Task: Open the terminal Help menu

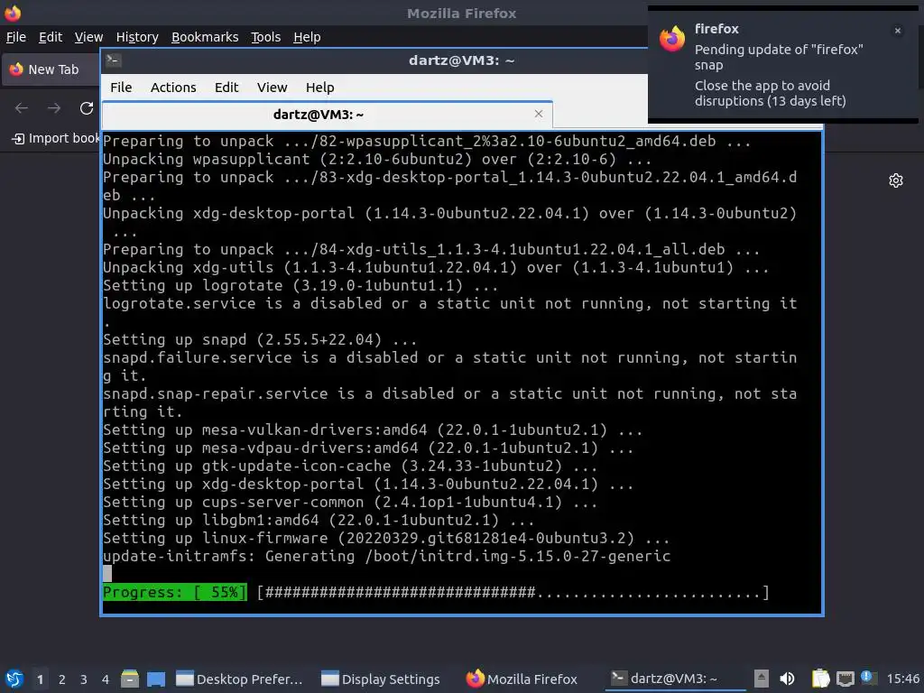Action: [x=320, y=88]
